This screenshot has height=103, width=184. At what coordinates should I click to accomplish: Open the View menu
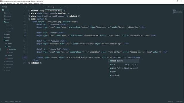(18, 3)
